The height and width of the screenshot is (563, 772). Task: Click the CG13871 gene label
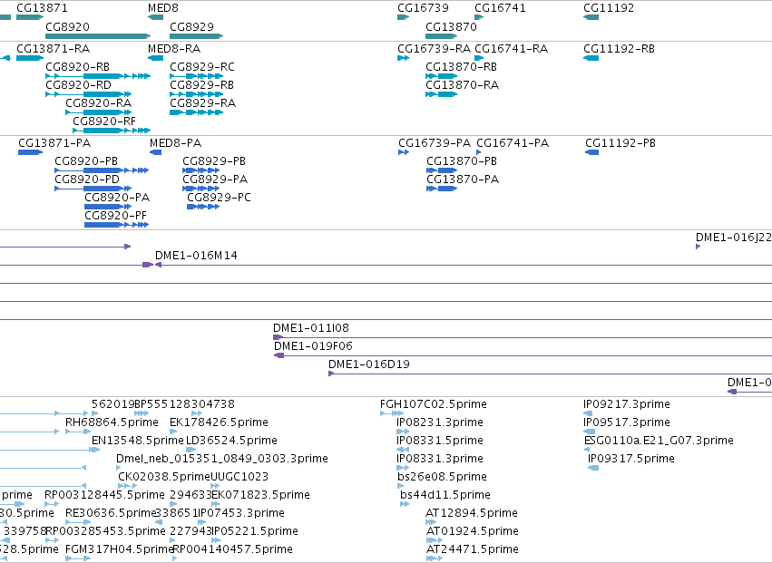(x=42, y=8)
